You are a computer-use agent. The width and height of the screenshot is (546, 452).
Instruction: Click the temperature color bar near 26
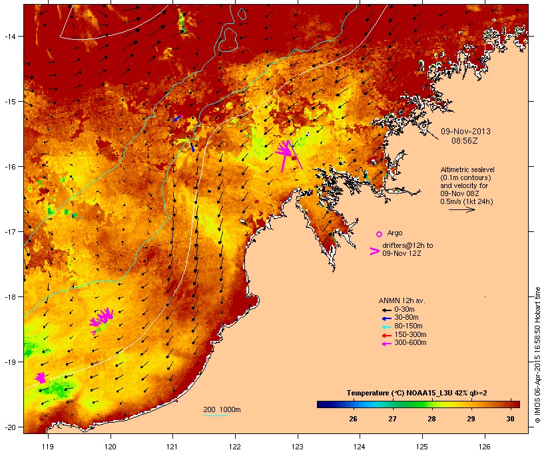point(353,404)
